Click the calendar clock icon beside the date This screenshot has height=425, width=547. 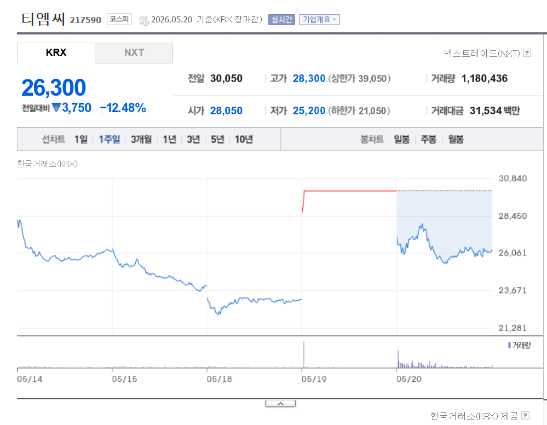coord(143,20)
